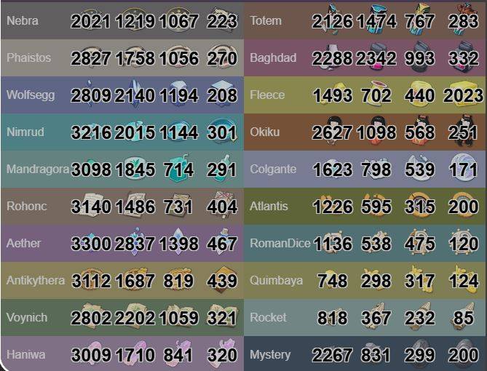Select the Voynich icon showing 321
This screenshot has width=487, height=371.
pos(222,317)
